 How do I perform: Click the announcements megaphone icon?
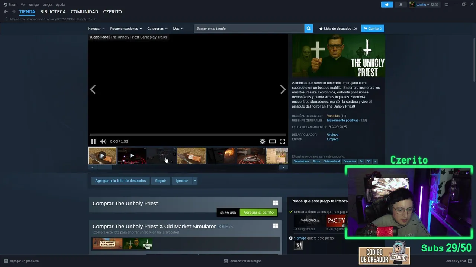click(387, 4)
